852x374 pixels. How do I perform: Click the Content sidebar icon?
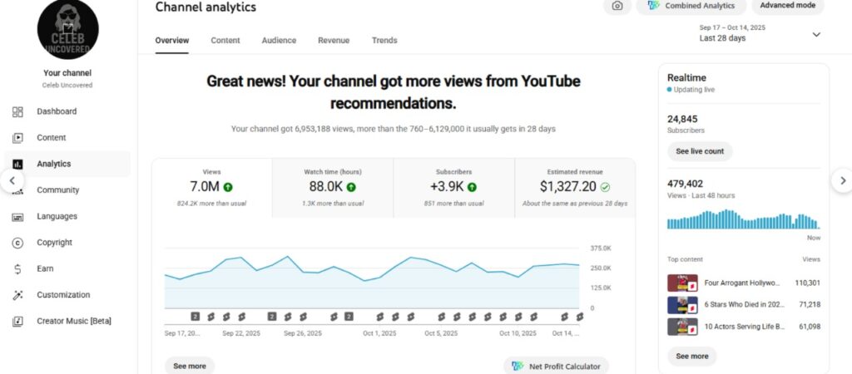pyautogui.click(x=17, y=138)
